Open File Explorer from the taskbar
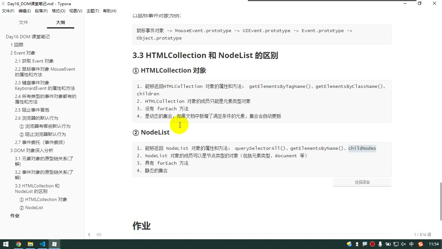 (x=30, y=244)
